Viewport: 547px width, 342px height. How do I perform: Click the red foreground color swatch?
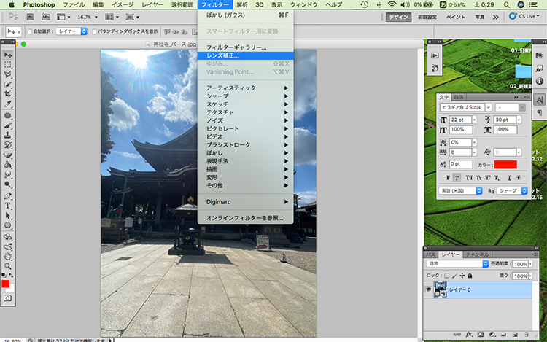point(6,284)
